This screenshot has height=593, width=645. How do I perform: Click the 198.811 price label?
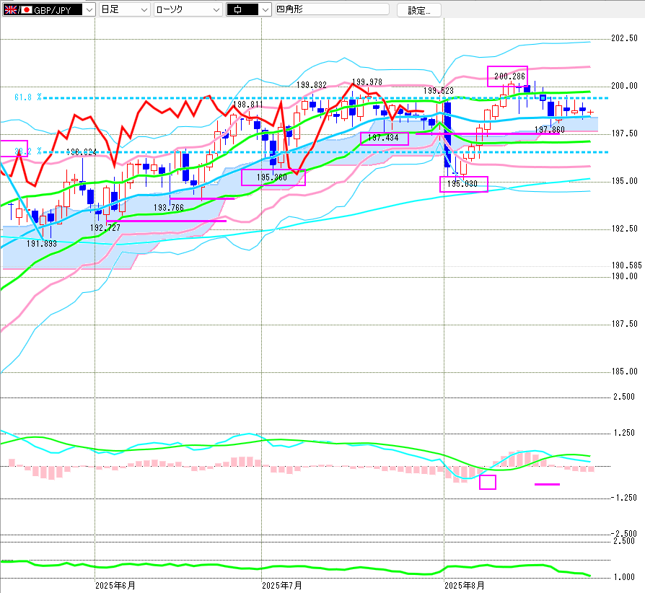click(x=247, y=105)
